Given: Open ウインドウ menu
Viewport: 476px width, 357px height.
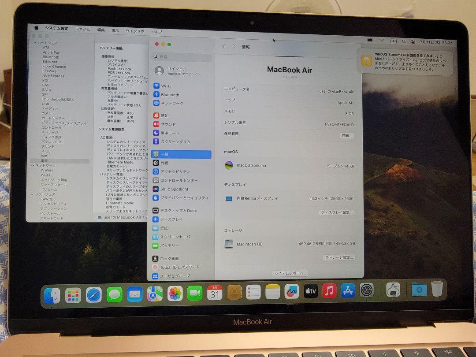Looking at the screenshot, I should coord(135,31).
